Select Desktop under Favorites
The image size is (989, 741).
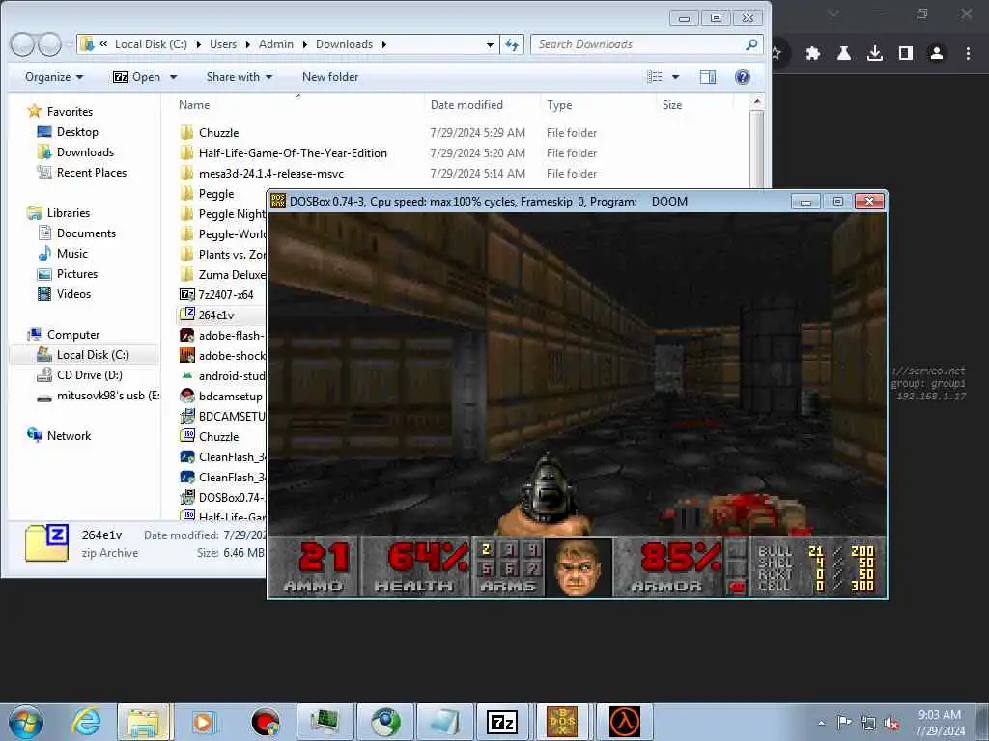coord(77,131)
